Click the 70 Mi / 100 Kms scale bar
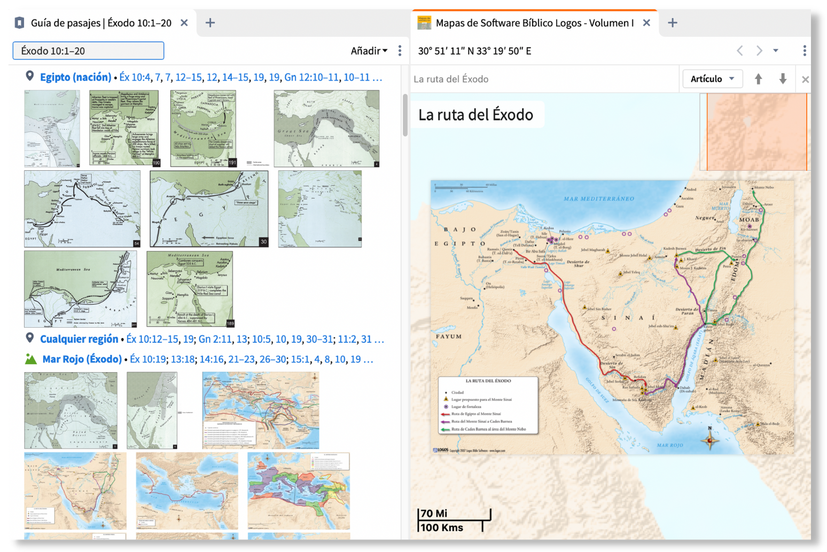Image resolution: width=827 pixels, height=552 pixels. 454,521
